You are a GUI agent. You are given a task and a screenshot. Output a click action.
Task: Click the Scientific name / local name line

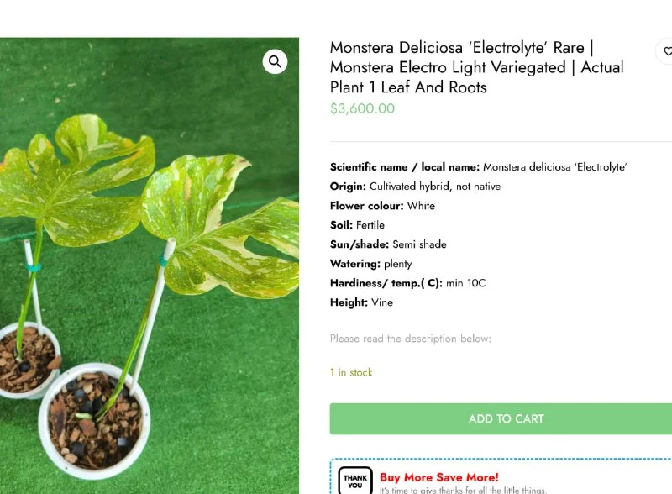point(479,167)
